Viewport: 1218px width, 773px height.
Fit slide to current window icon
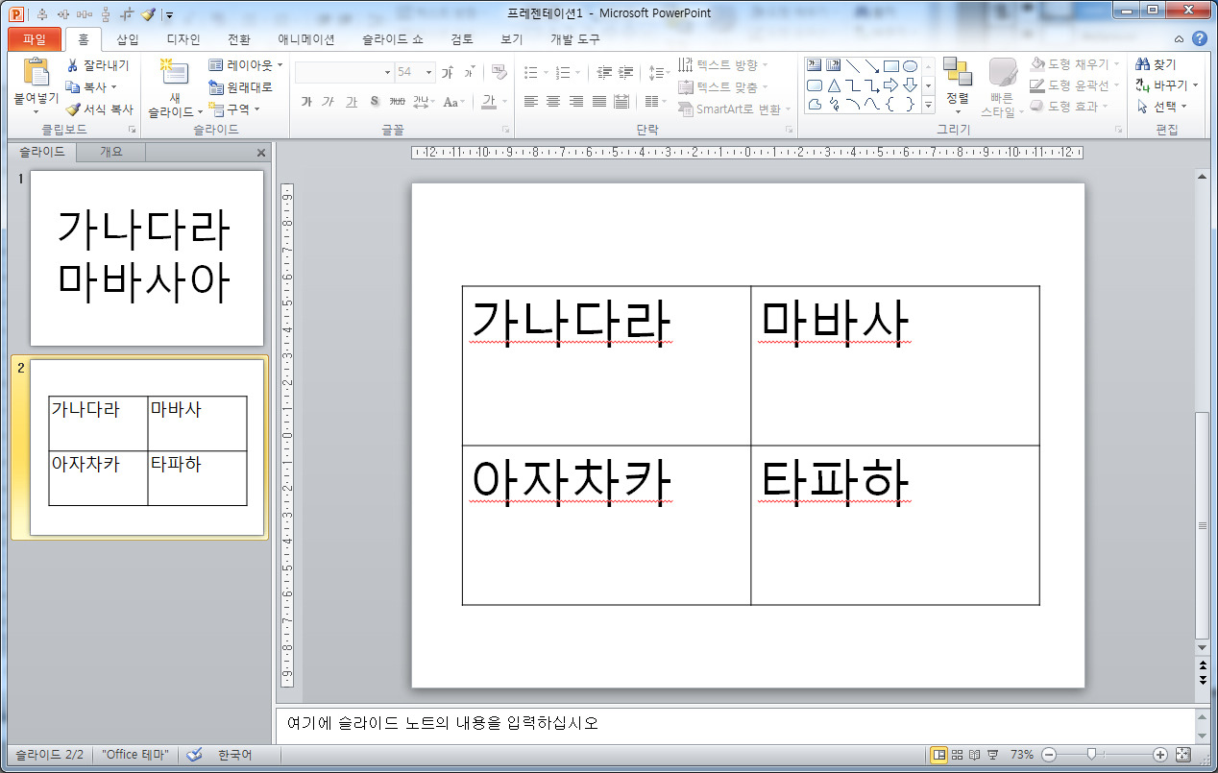pos(1183,755)
